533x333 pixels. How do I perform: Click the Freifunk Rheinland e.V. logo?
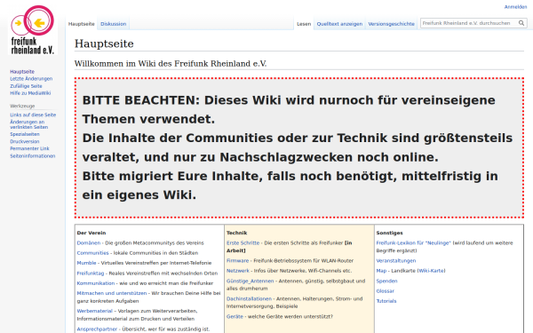click(x=32, y=30)
